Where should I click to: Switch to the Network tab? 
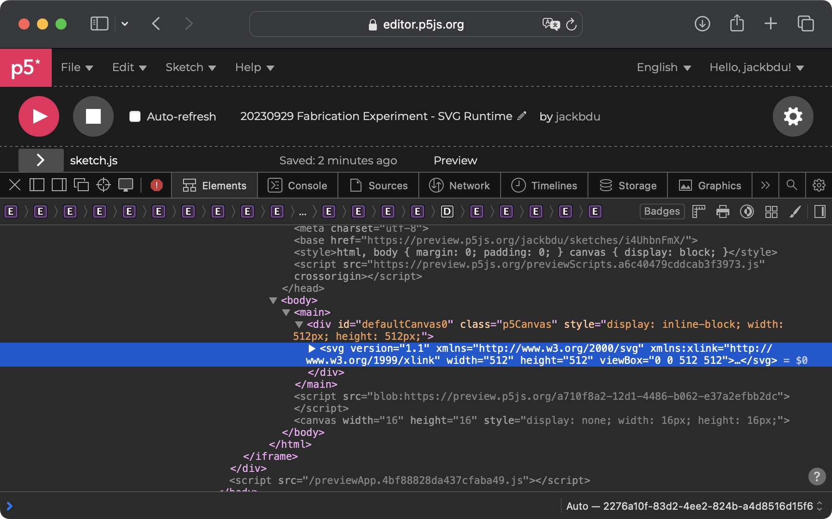pyautogui.click(x=459, y=185)
